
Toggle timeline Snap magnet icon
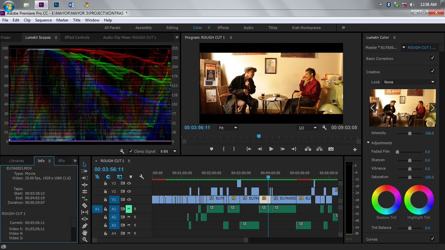(108, 177)
